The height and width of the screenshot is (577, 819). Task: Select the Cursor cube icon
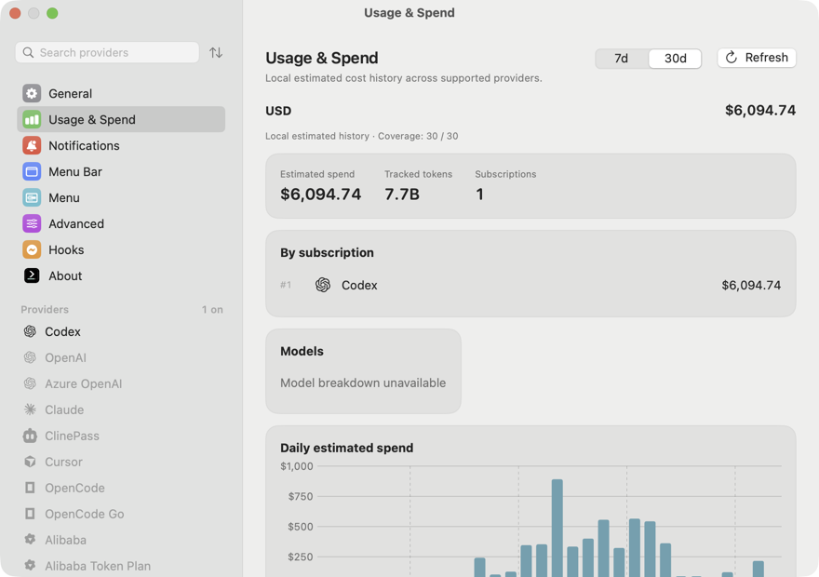point(31,463)
